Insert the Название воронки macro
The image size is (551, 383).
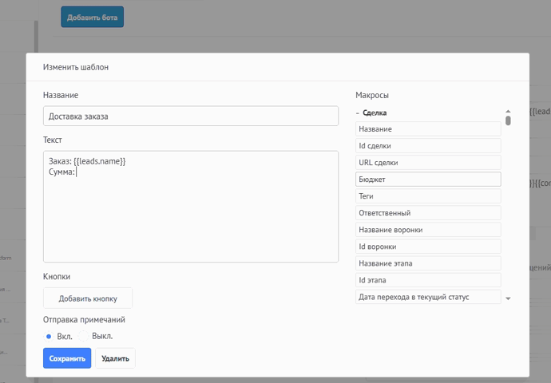click(428, 230)
